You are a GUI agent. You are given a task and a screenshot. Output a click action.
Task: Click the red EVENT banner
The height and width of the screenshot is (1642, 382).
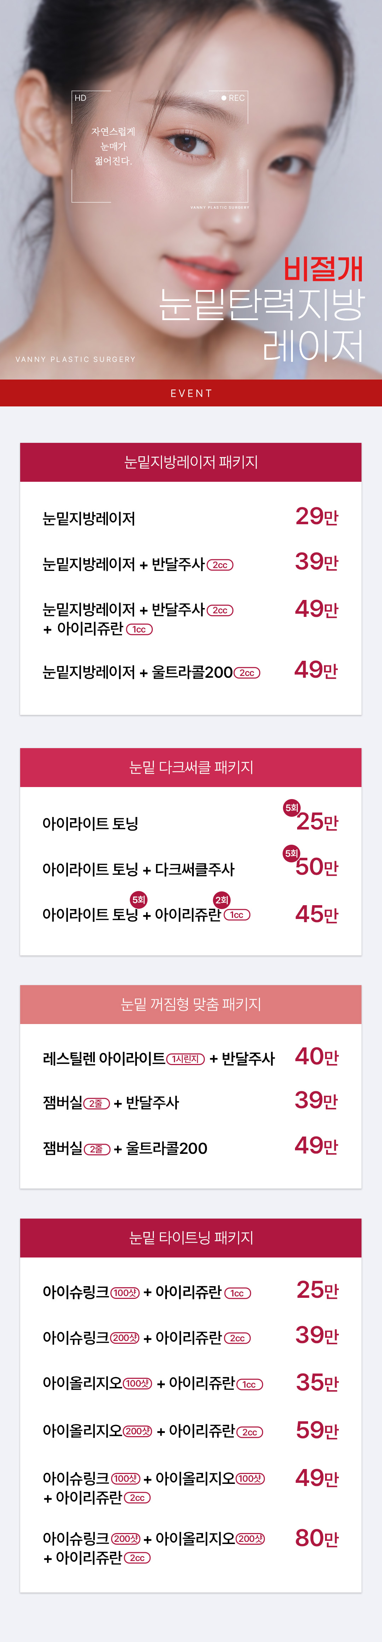point(191,393)
